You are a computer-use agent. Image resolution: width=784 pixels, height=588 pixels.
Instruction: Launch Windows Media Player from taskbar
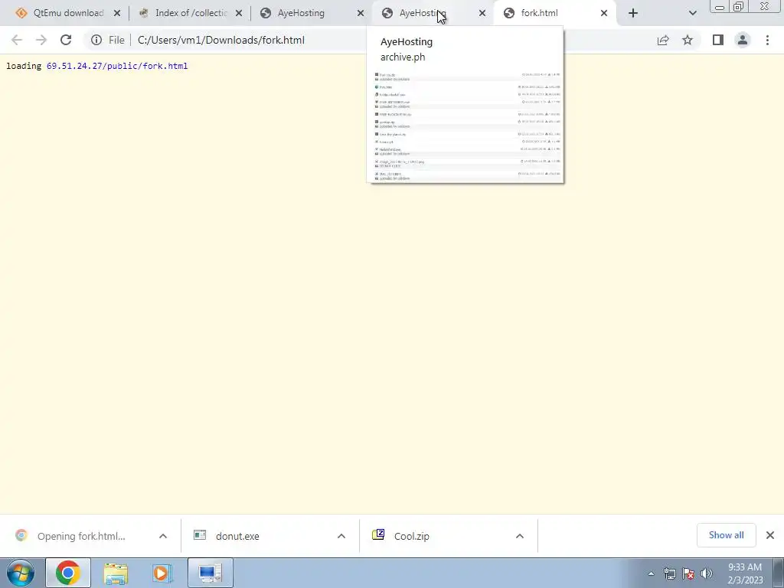coord(162,573)
